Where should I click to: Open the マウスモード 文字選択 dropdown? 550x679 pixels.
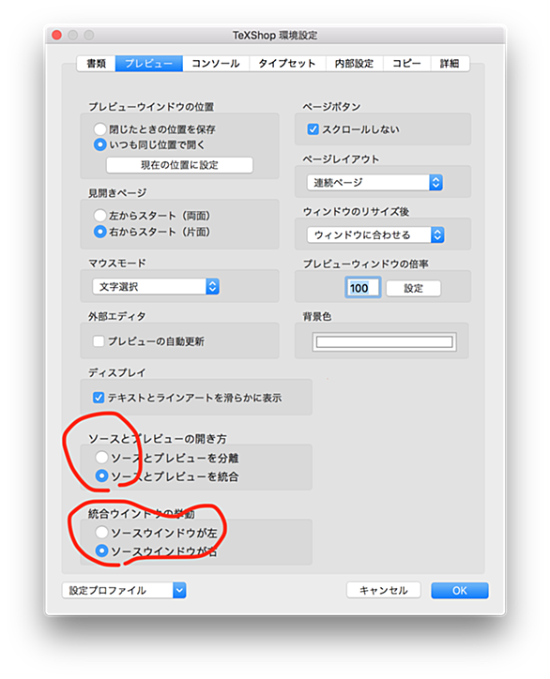pos(156,286)
